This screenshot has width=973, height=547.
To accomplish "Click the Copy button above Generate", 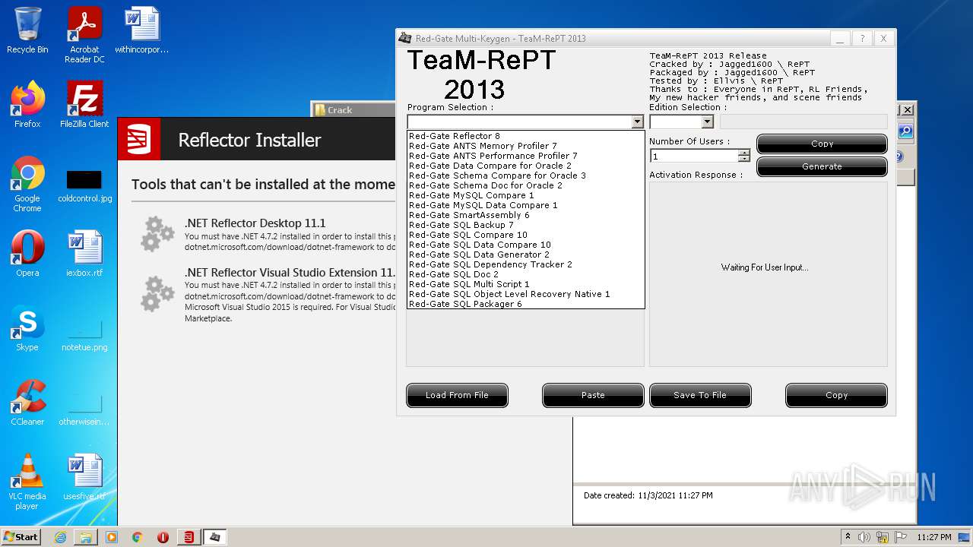I will coord(822,144).
